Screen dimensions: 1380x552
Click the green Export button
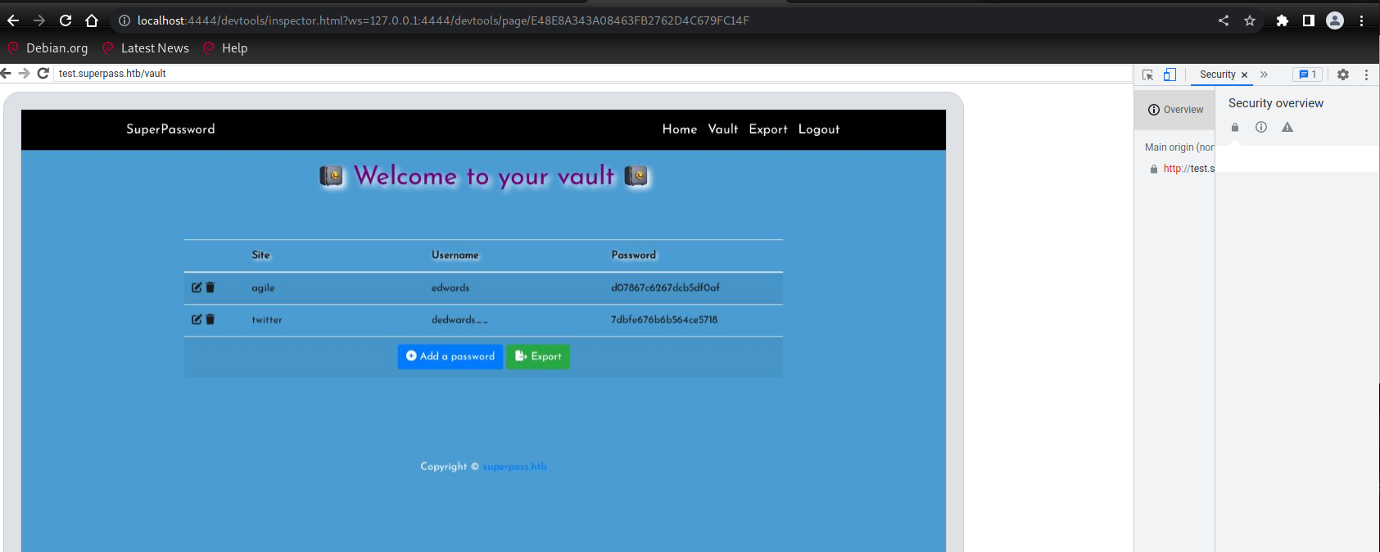[x=538, y=356]
